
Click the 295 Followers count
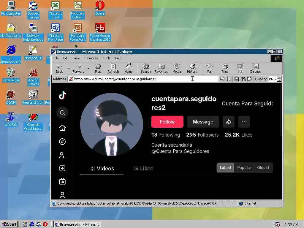(x=202, y=135)
